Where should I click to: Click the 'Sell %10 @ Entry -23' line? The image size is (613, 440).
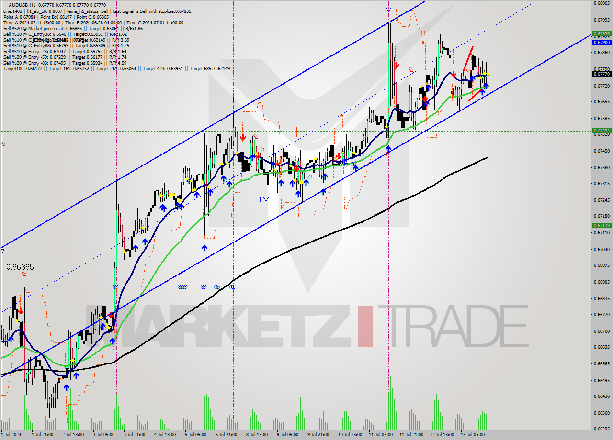[65, 51]
